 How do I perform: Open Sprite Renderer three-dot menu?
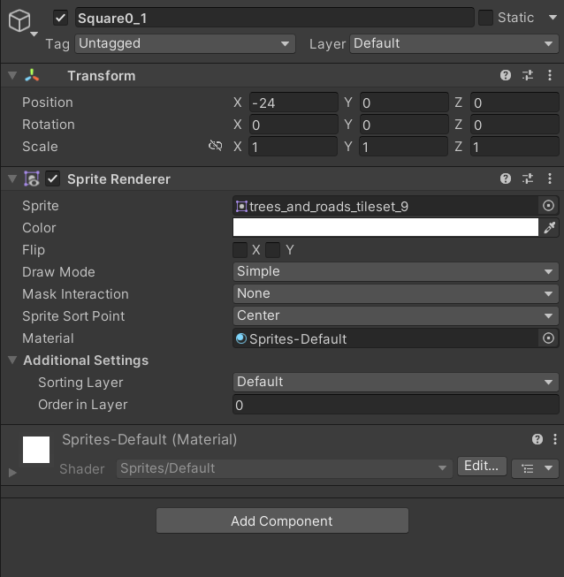(x=550, y=178)
